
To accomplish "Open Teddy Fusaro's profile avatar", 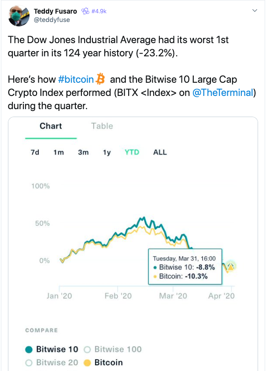I will (x=19, y=15).
